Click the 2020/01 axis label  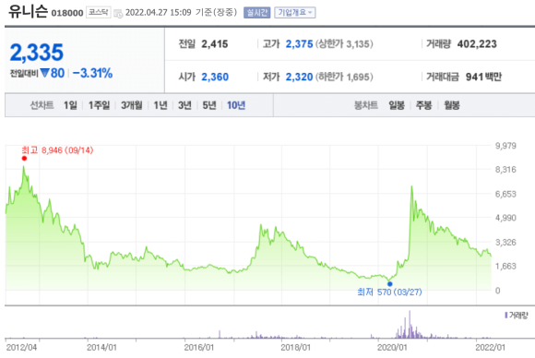[x=392, y=348]
